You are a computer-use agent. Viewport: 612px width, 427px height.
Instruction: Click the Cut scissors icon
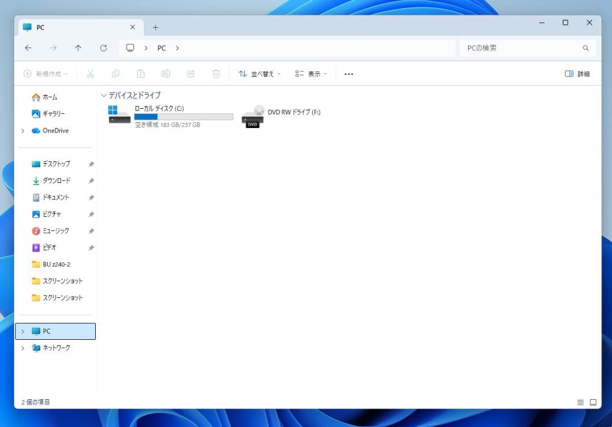(90, 74)
